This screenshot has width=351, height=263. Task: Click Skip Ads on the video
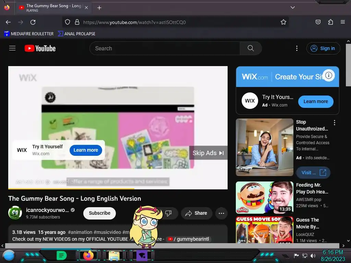[x=208, y=153]
